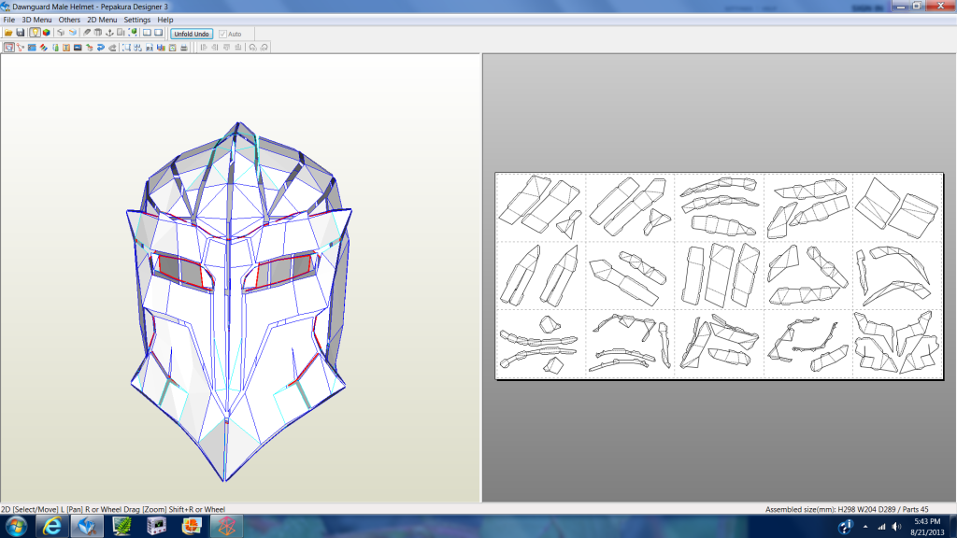
Task: Click the align right icon
Action: (x=215, y=47)
